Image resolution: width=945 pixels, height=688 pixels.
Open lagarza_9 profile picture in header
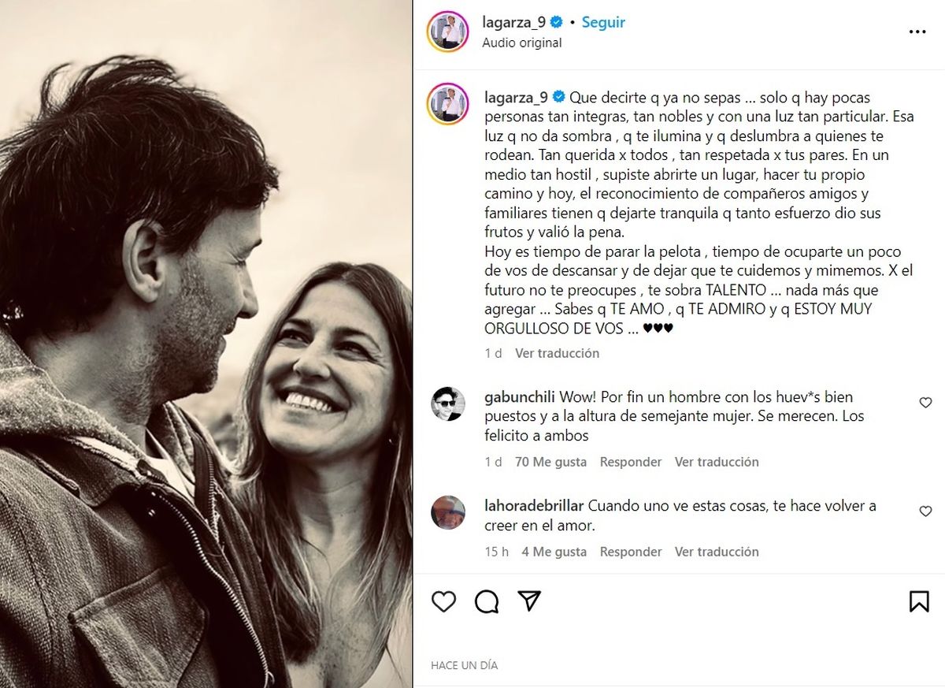tap(448, 32)
